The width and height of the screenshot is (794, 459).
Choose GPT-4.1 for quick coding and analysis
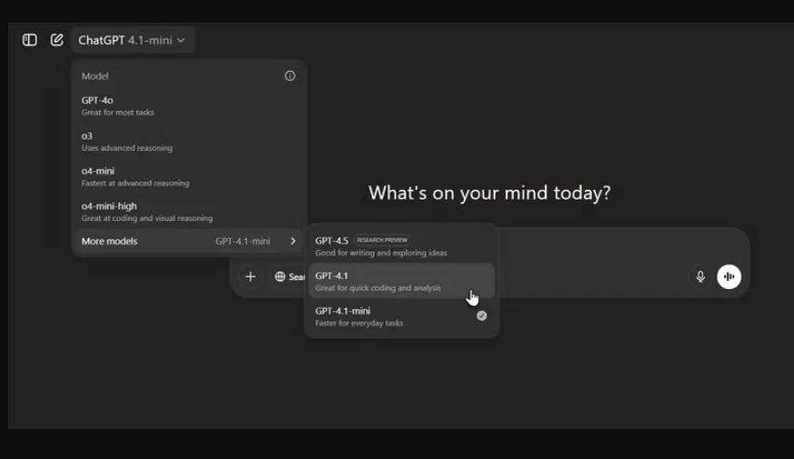click(401, 281)
